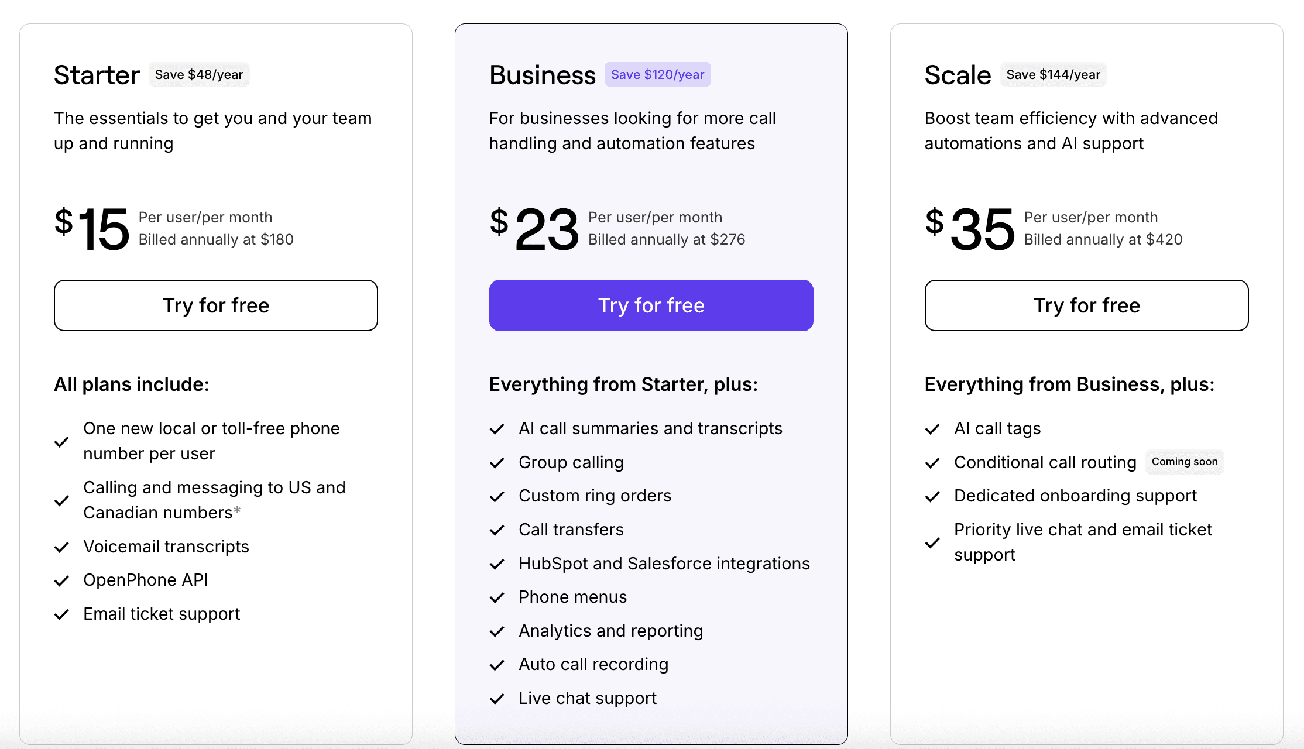Click the Save $144/year Scale badge
Image resolution: width=1304 pixels, height=749 pixels.
1053,75
